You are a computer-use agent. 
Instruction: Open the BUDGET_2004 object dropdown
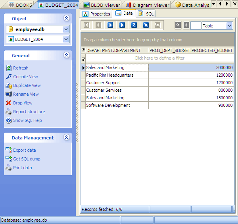point(66,39)
